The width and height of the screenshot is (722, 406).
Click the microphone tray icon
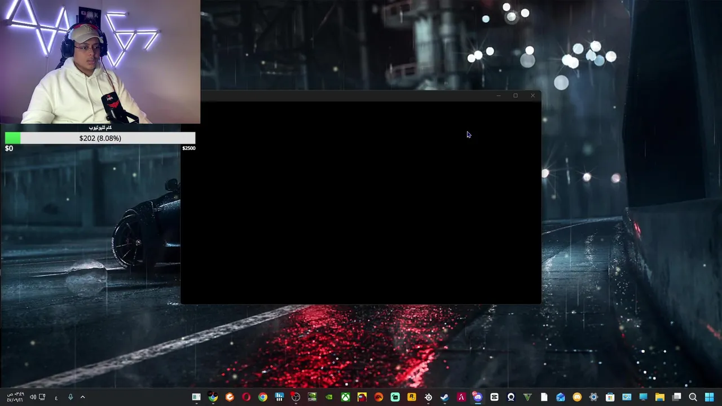[x=71, y=398]
